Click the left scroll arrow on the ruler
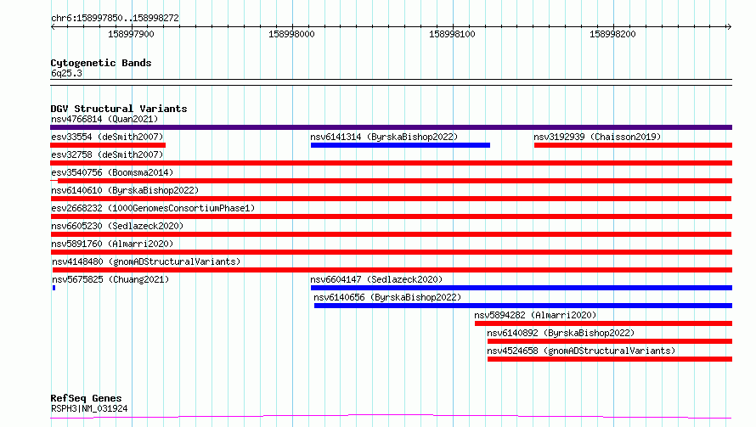This screenshot has height=427, width=756. pyautogui.click(x=53, y=27)
